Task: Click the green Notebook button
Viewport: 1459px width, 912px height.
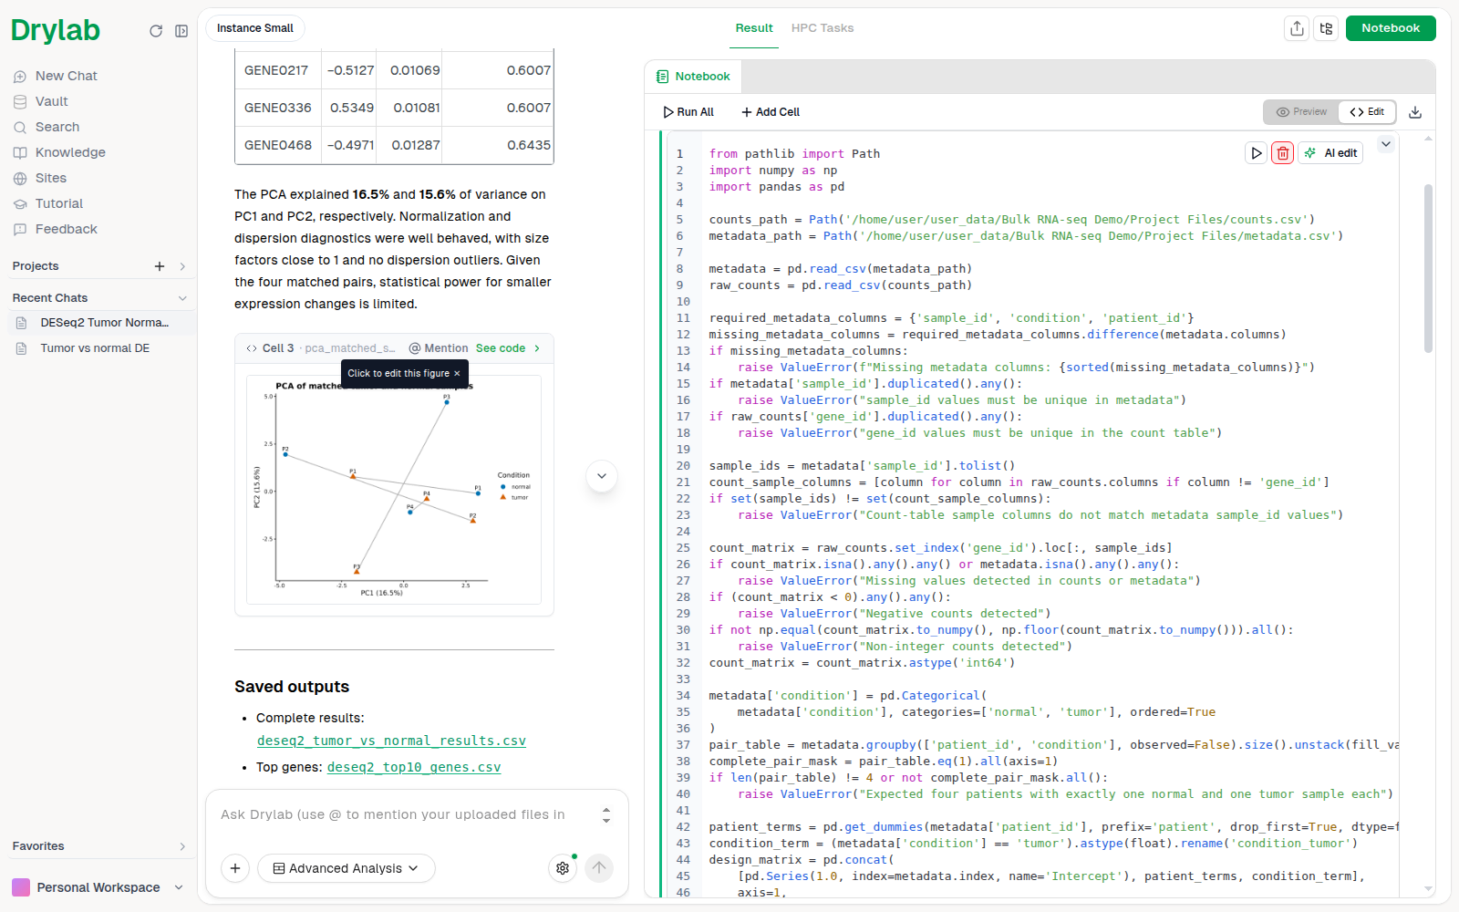Action: click(x=1391, y=28)
